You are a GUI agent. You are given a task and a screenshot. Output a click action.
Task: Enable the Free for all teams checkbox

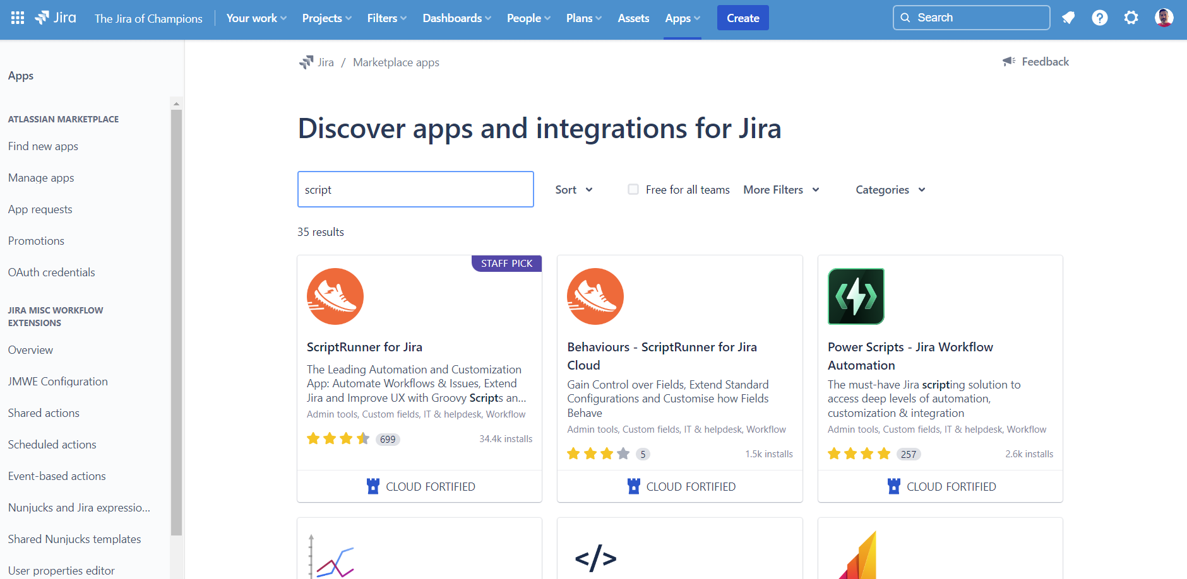pyautogui.click(x=632, y=189)
